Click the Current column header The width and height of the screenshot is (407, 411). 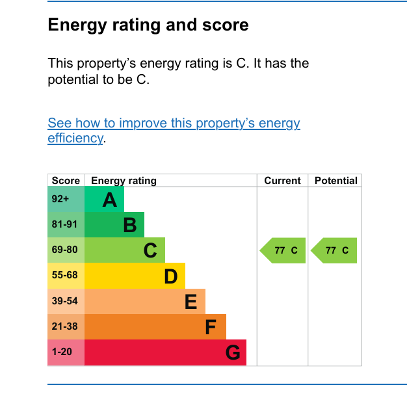click(283, 181)
